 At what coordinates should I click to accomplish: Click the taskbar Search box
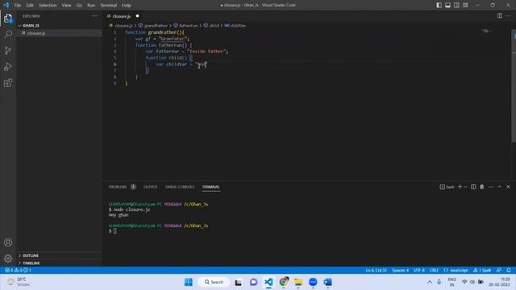pos(214,282)
